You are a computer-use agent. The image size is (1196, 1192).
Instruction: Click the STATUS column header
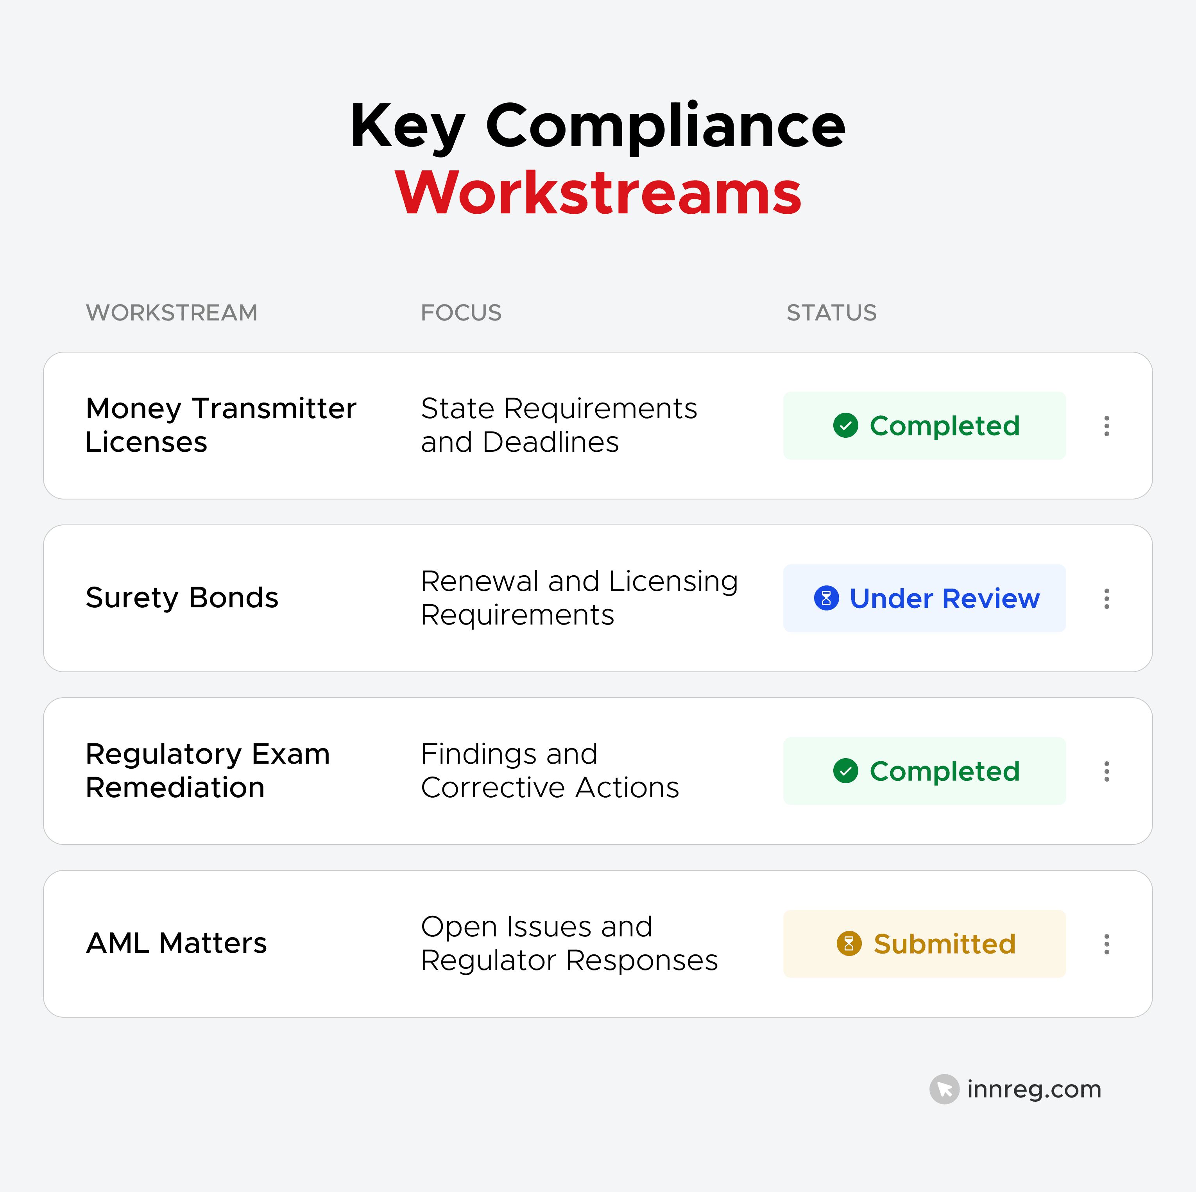(831, 313)
